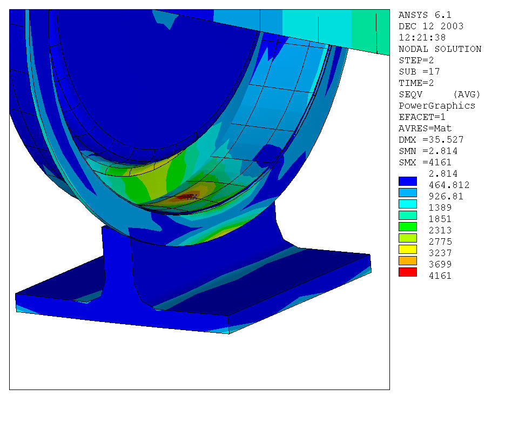The height and width of the screenshot is (423, 532).
Task: Click the MX maximum stress marker
Action: (190, 197)
